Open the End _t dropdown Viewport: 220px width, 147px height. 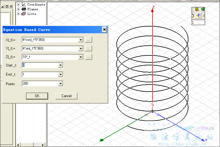60,74
